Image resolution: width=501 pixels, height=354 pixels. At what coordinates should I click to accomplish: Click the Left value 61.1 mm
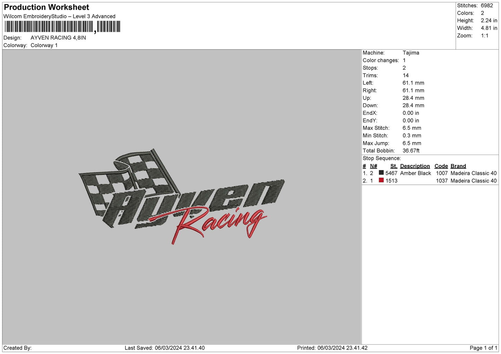tap(413, 83)
